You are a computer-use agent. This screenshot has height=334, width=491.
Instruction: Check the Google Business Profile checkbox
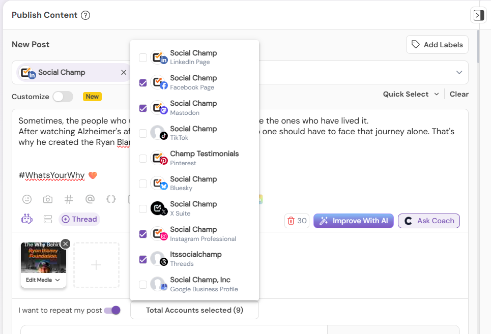pyautogui.click(x=143, y=285)
